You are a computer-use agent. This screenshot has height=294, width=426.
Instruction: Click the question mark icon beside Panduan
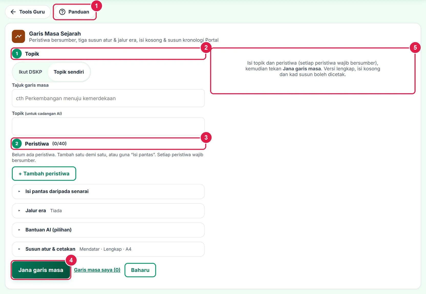(62, 12)
